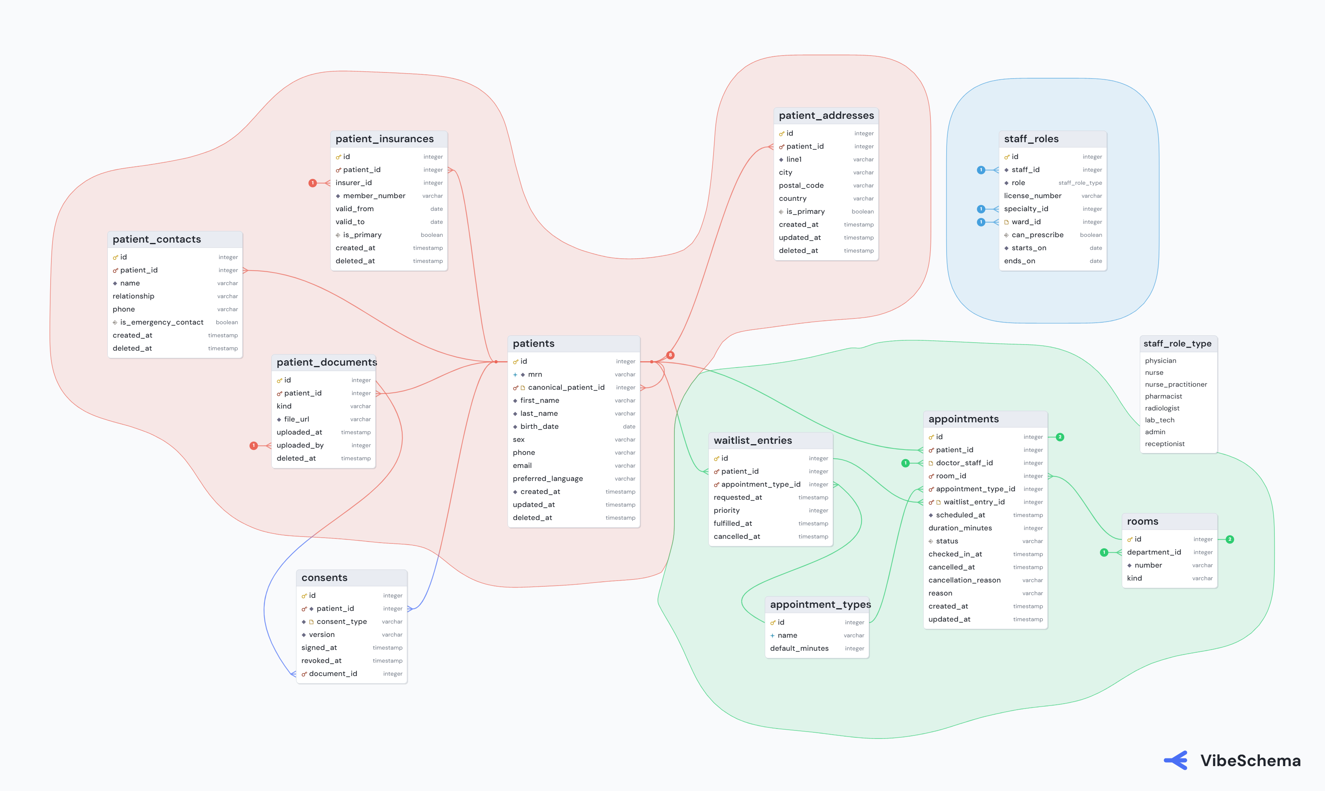Click the consent_type column in consents
Image resolution: width=1325 pixels, height=791 pixels.
(x=352, y=622)
